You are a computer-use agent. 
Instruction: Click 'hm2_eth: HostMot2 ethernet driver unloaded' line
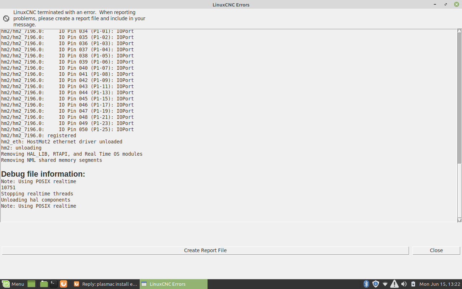pos(62,142)
